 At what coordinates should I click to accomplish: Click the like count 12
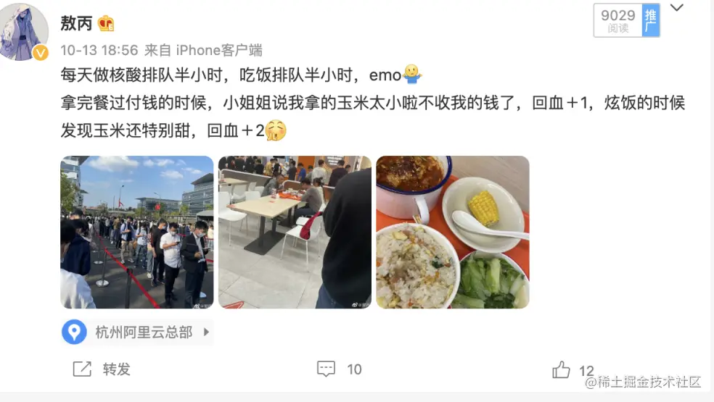[586, 371]
